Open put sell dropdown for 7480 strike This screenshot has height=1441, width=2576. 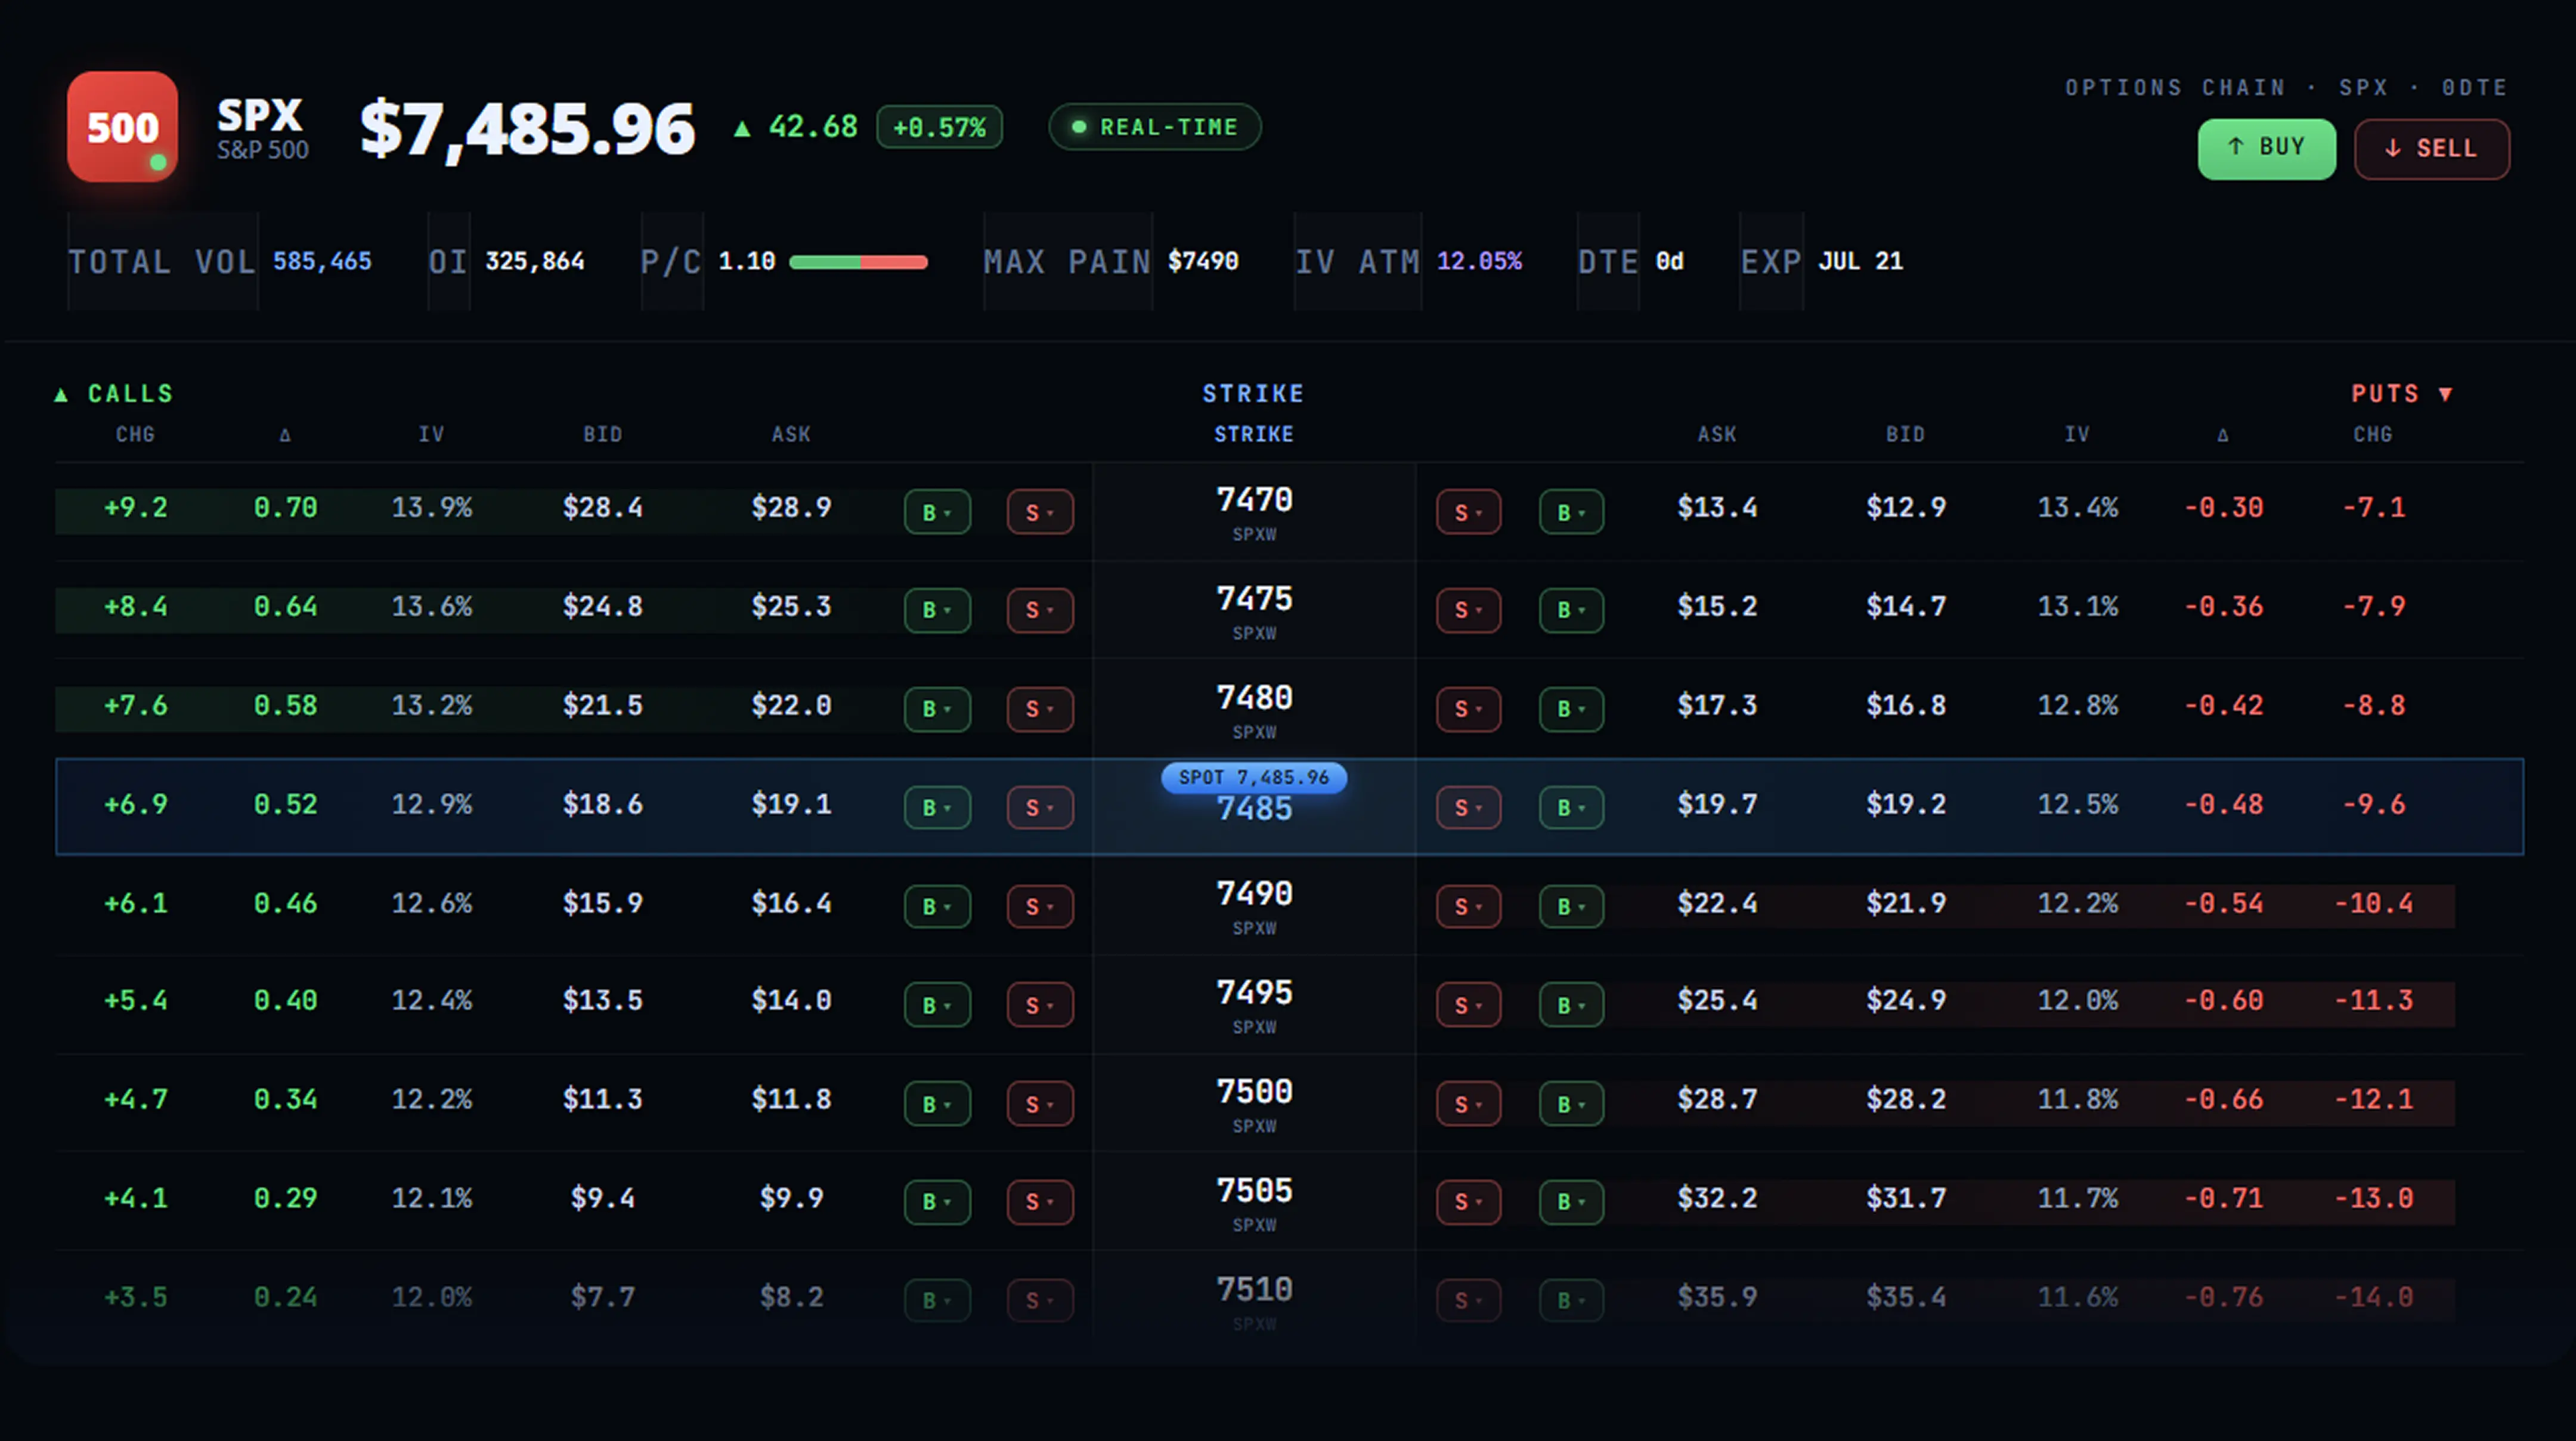tap(1468, 709)
